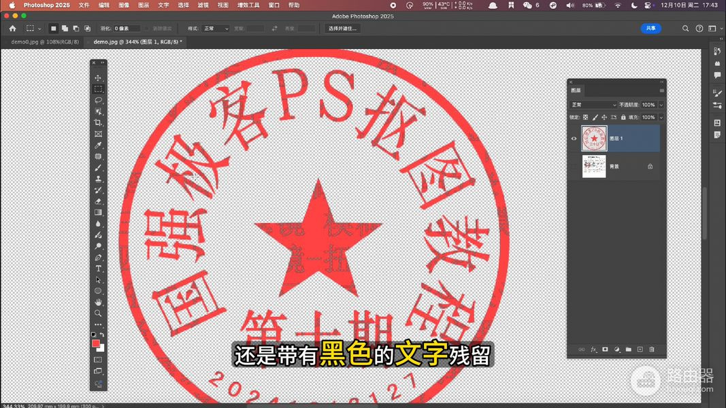
Task: Select the Ellipse shape tool
Action: (98, 291)
